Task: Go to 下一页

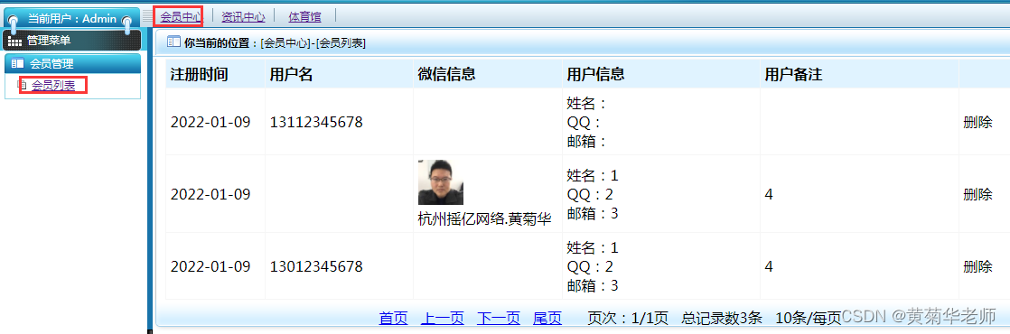Action: (499, 318)
